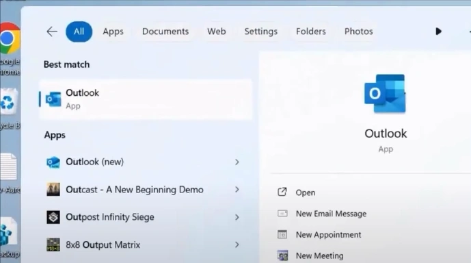
Task: Show more filters with the play arrow
Action: pos(438,32)
